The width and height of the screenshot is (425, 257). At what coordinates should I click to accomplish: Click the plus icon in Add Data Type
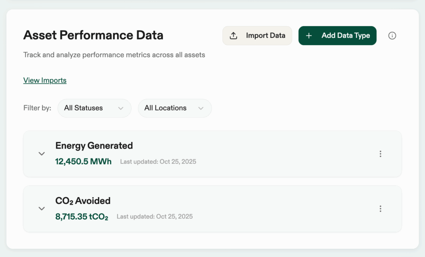(309, 36)
